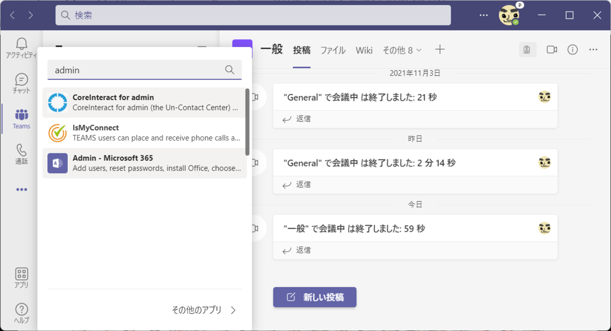This screenshot has height=331, width=611.
Task: Expand the その他 8 tabs dropdown
Action: (x=402, y=50)
